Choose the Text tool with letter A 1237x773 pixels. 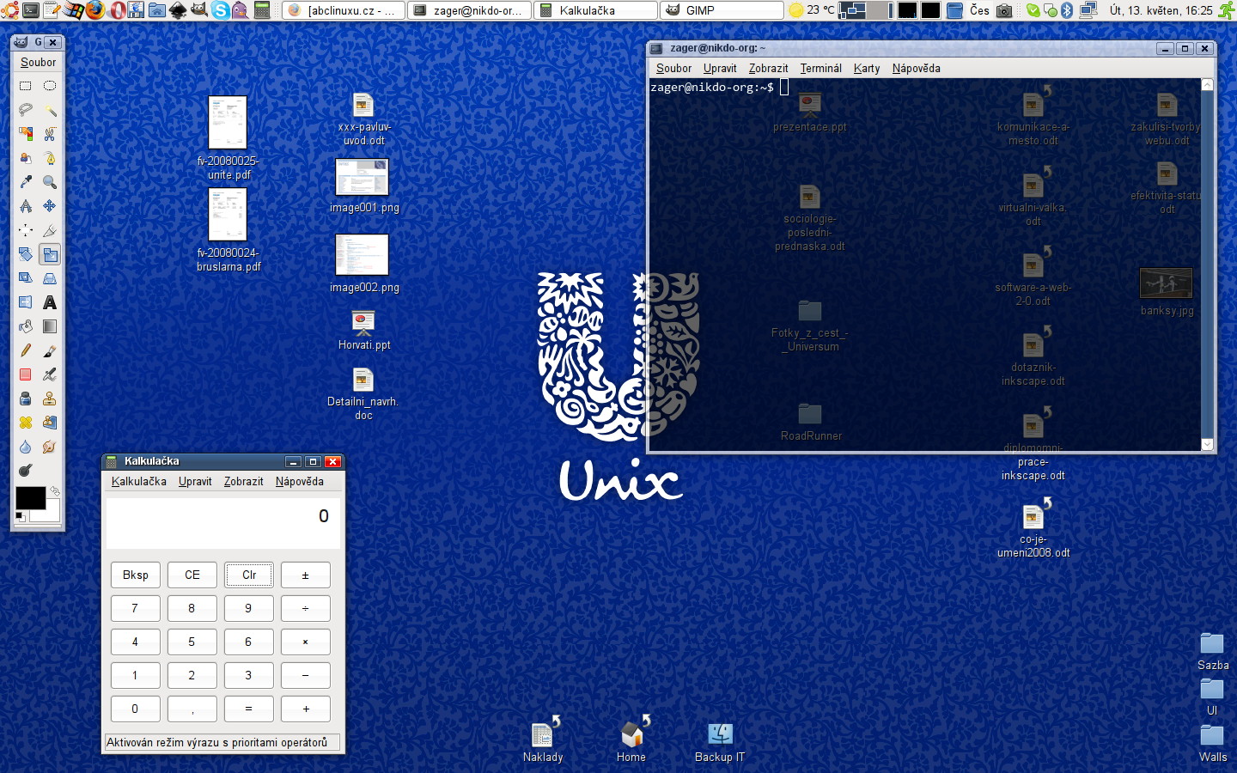pos(50,302)
